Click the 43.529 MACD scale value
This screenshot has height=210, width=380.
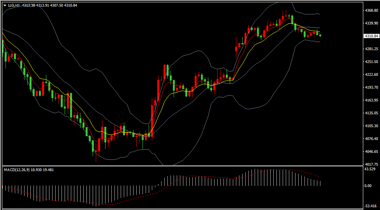370,169
